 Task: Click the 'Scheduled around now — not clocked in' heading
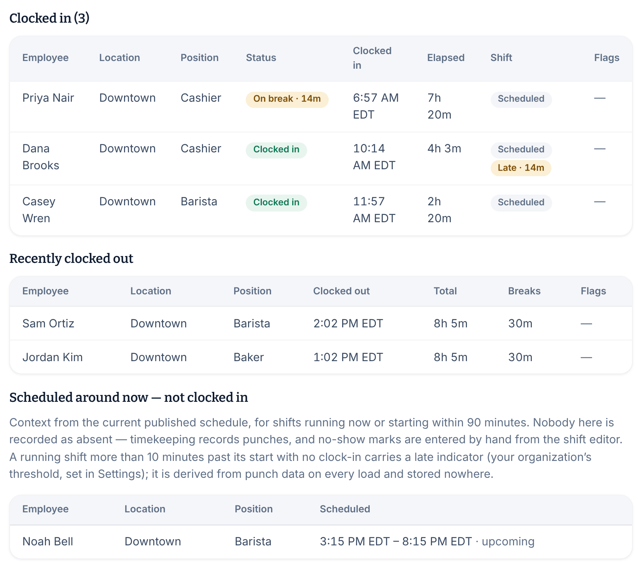click(x=129, y=398)
